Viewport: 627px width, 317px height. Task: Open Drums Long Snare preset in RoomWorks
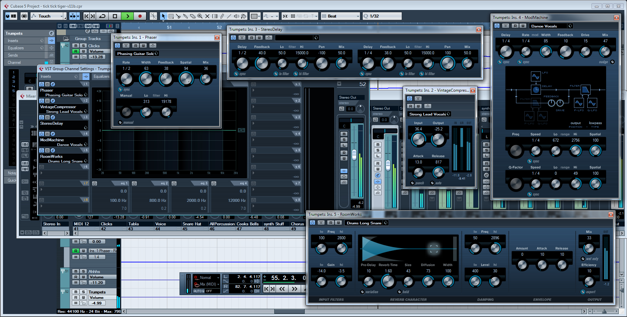(x=366, y=223)
